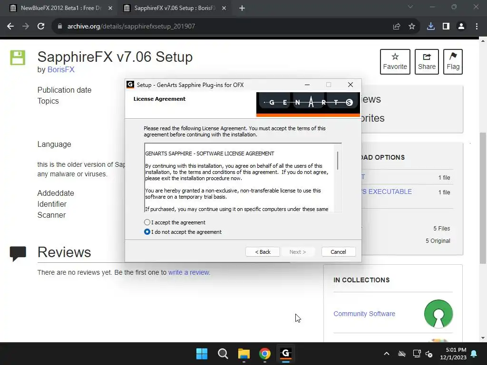
Task: Click the license text scrollbar thumb
Action: [x=338, y=161]
